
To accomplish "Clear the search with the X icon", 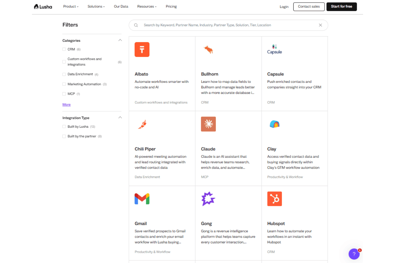I will [321, 25].
